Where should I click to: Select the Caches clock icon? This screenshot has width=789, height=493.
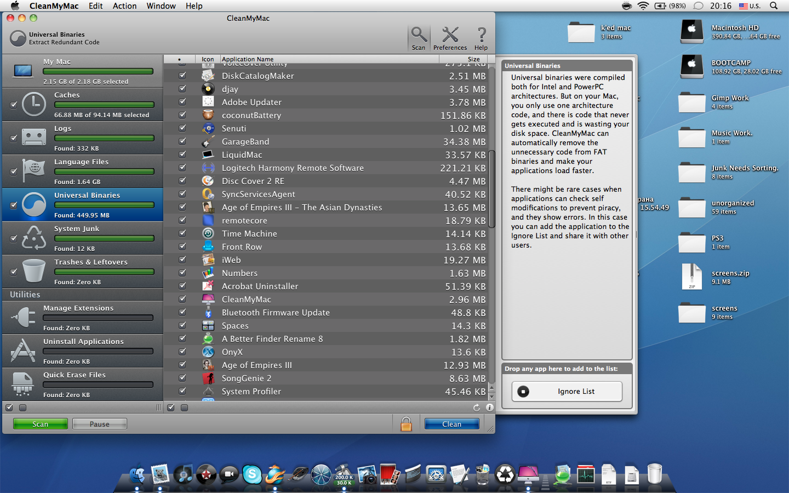click(x=34, y=104)
